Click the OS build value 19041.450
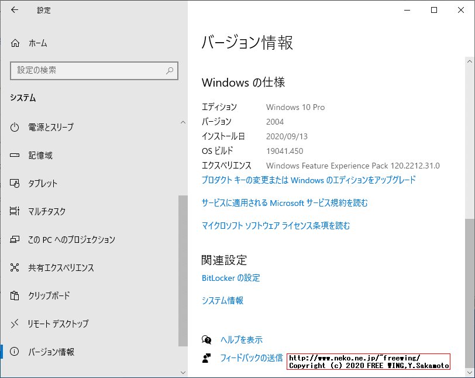 284,151
